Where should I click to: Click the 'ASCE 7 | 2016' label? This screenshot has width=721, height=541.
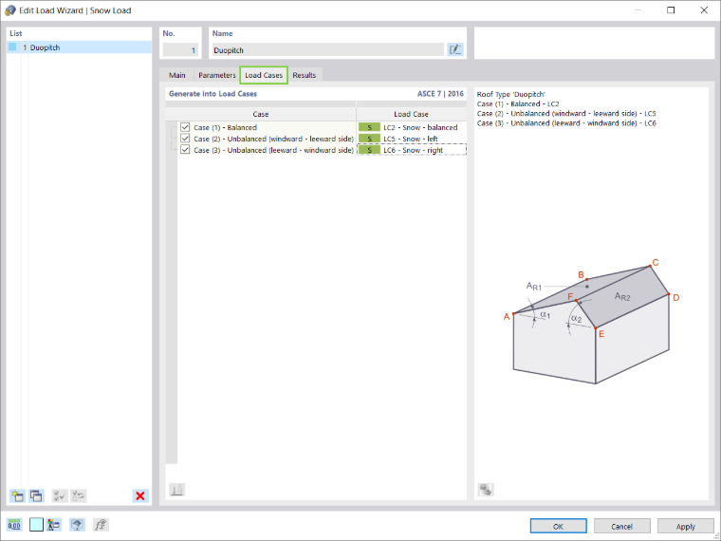[440, 93]
